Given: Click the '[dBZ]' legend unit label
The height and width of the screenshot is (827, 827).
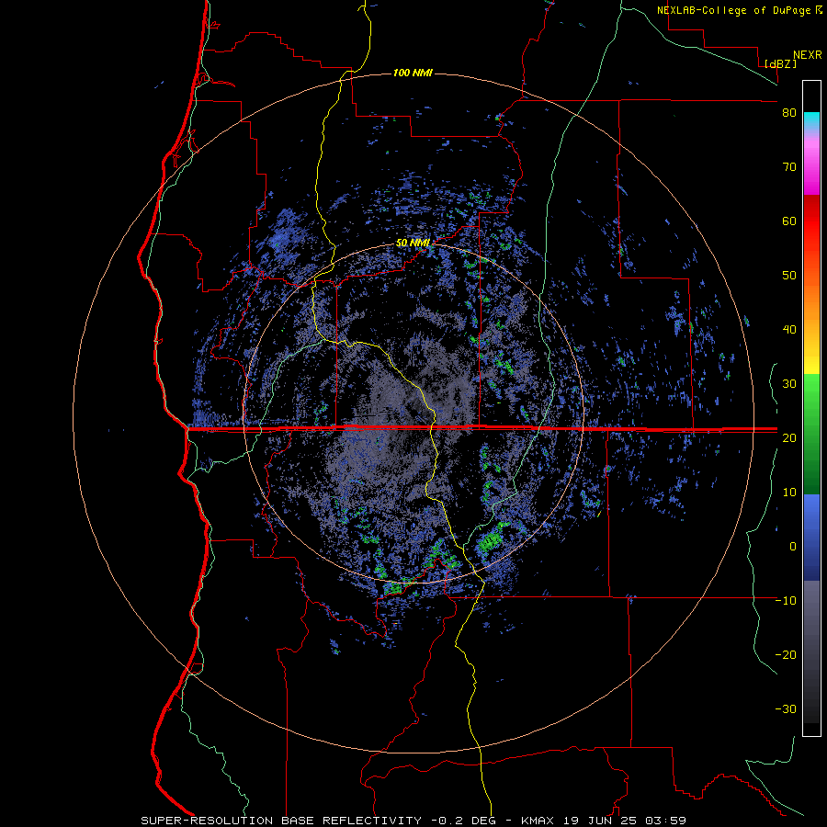Looking at the screenshot, I should (x=780, y=63).
